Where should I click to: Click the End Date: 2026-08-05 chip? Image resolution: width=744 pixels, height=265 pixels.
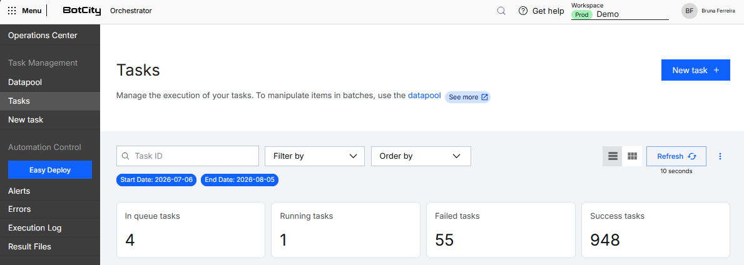[x=240, y=179]
